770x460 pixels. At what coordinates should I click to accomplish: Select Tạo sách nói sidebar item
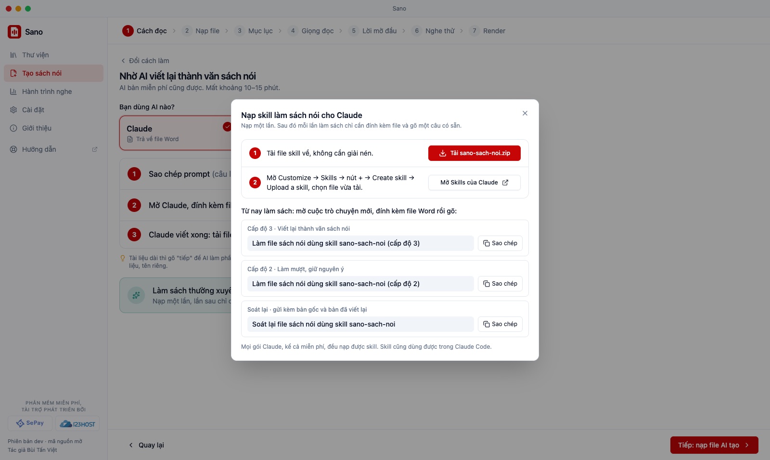(x=53, y=73)
